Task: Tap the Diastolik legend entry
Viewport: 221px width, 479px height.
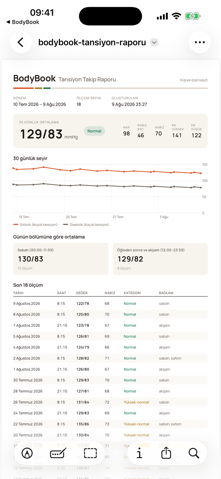Action: pos(86,225)
